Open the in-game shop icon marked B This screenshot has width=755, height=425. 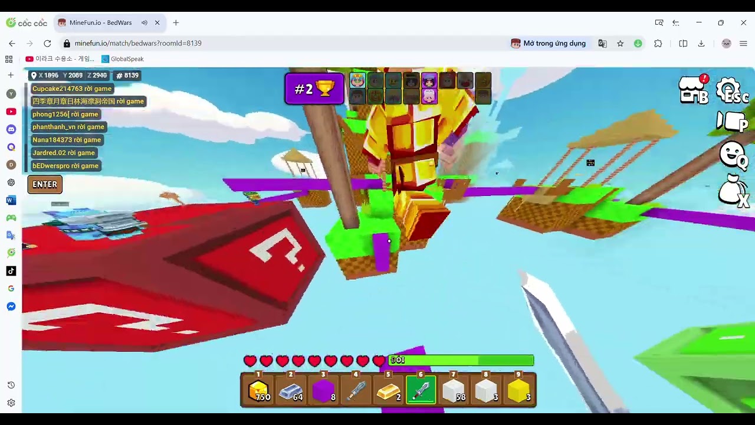(x=694, y=90)
